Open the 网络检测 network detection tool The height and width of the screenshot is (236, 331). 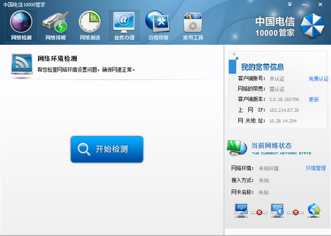[21, 26]
